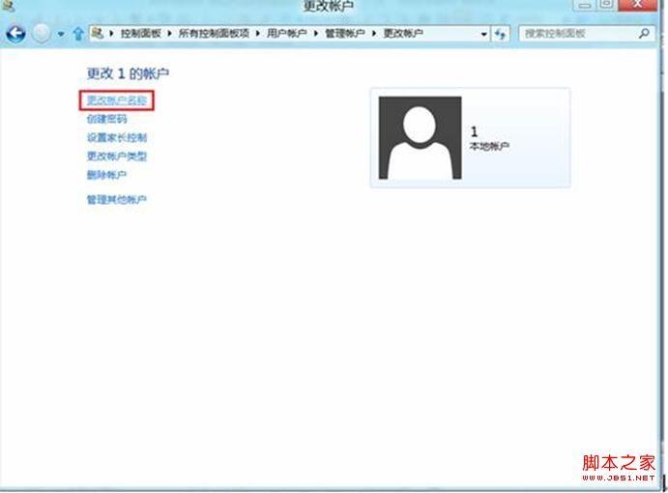
Task: Click the window icon in the title bar
Action: coord(8,5)
